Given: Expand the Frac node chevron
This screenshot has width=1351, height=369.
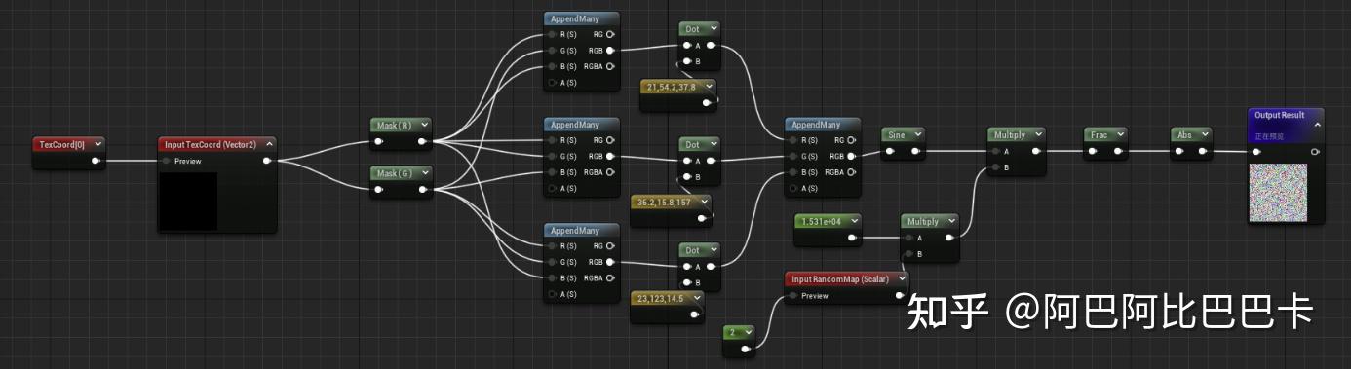Looking at the screenshot, I should point(1121,134).
